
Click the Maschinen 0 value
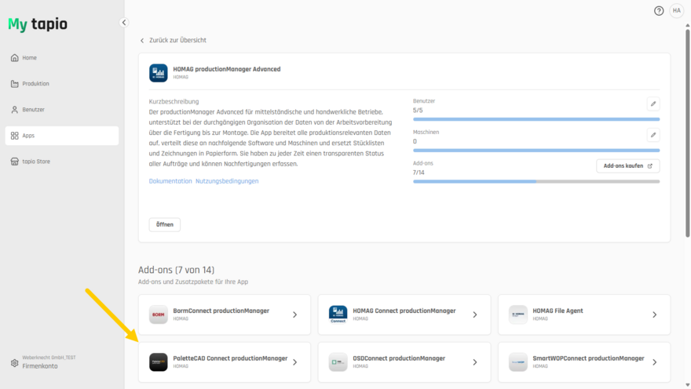(x=415, y=142)
